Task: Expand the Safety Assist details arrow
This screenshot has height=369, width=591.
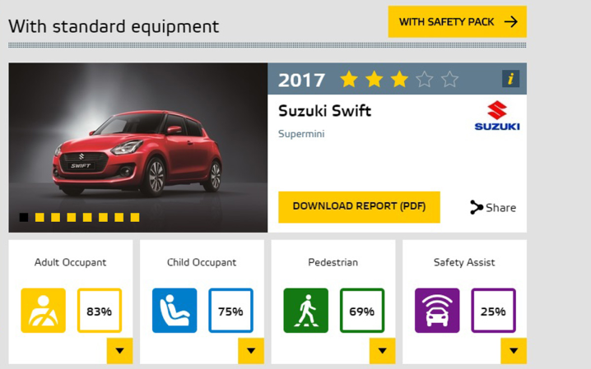Action: coord(514,351)
